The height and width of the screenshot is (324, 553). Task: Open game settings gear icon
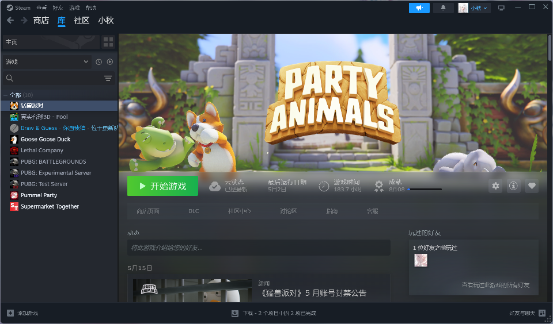(495, 186)
